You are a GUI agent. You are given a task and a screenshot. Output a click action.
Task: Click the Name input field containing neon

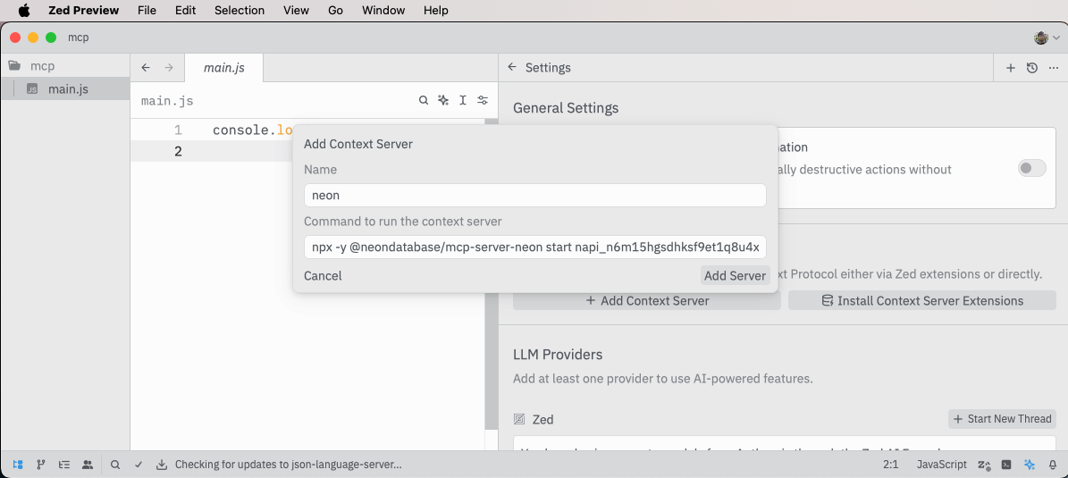pos(534,196)
